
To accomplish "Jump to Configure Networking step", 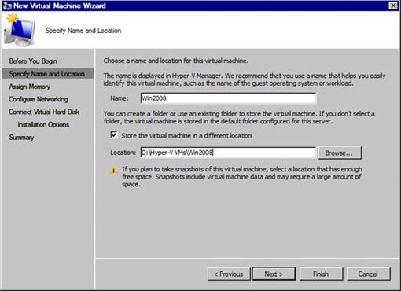I will (39, 99).
